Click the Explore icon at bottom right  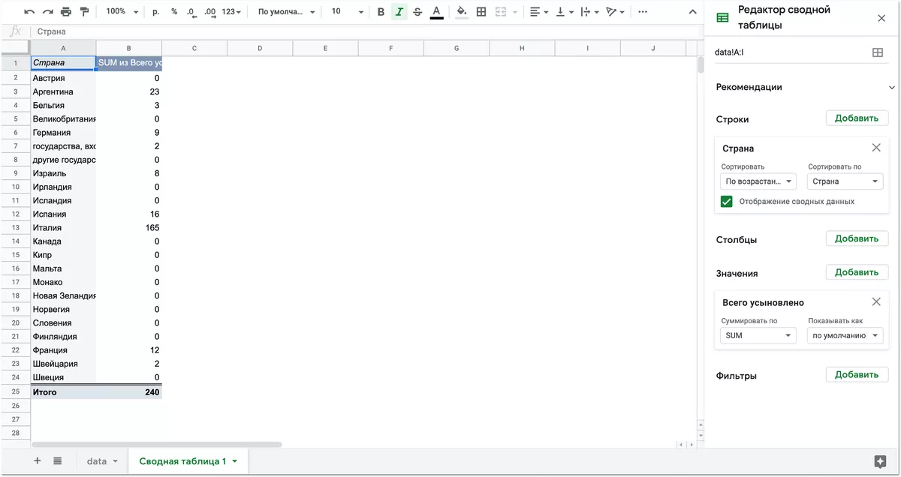coord(880,461)
